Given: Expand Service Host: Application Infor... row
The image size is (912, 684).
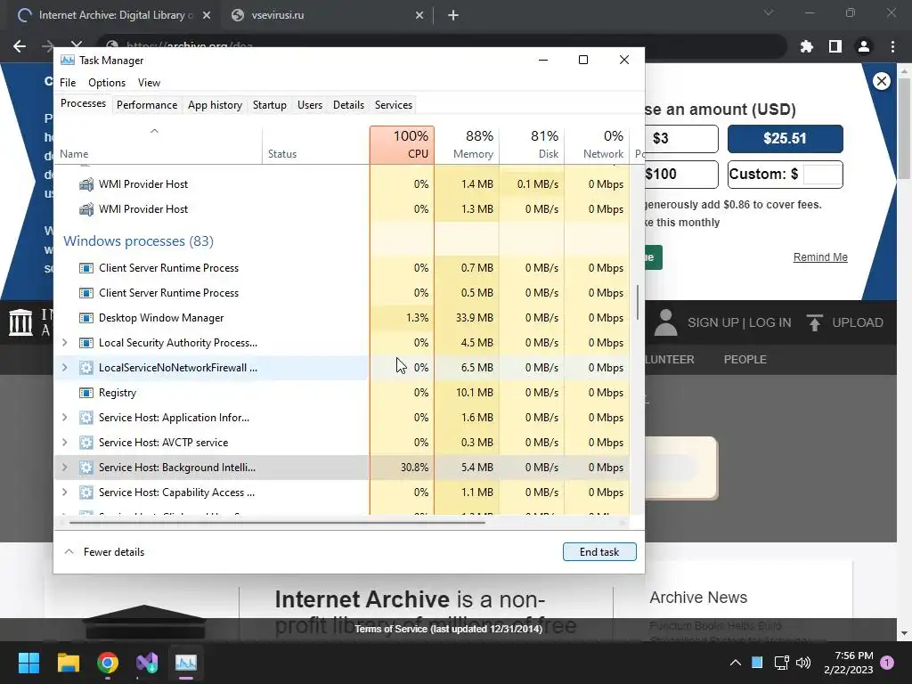Looking at the screenshot, I should pos(64,418).
